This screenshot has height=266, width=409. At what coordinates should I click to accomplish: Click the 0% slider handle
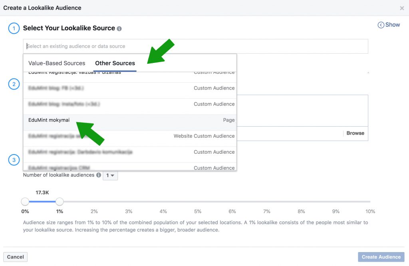25,201
